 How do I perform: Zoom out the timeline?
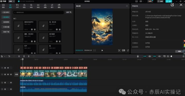[168, 56]
